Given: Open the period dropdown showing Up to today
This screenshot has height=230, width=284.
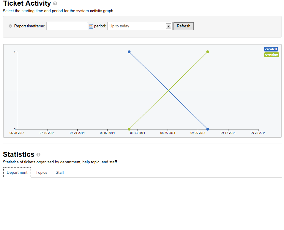Looking at the screenshot, I should (x=137, y=26).
